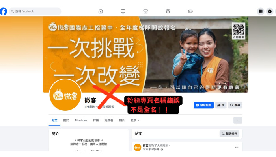Expand the 更多 dropdown tab

[x=135, y=120]
